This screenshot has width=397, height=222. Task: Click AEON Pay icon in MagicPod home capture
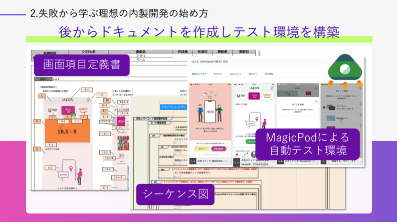(x=254, y=95)
